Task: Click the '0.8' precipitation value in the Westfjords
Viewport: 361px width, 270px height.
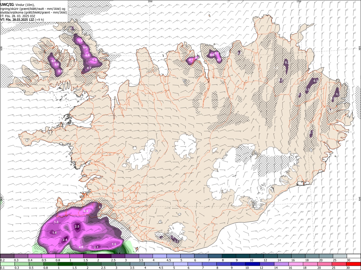Action: pos(80,41)
